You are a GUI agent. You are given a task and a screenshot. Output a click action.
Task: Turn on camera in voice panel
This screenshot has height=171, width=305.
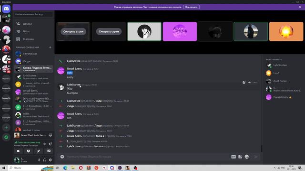coord(18,151)
